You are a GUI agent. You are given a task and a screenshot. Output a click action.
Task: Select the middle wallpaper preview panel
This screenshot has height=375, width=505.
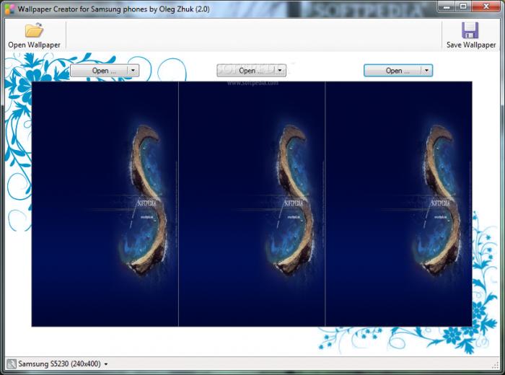(x=252, y=204)
